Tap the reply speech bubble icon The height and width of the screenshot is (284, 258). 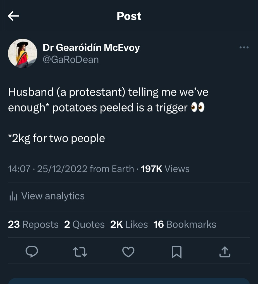(32, 252)
